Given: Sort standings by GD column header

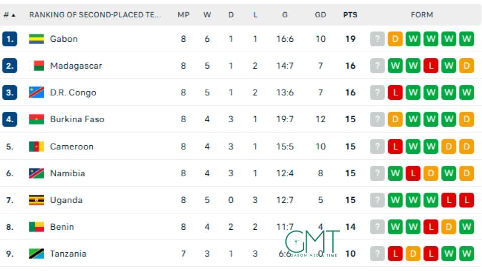Looking at the screenshot, I should [x=320, y=15].
